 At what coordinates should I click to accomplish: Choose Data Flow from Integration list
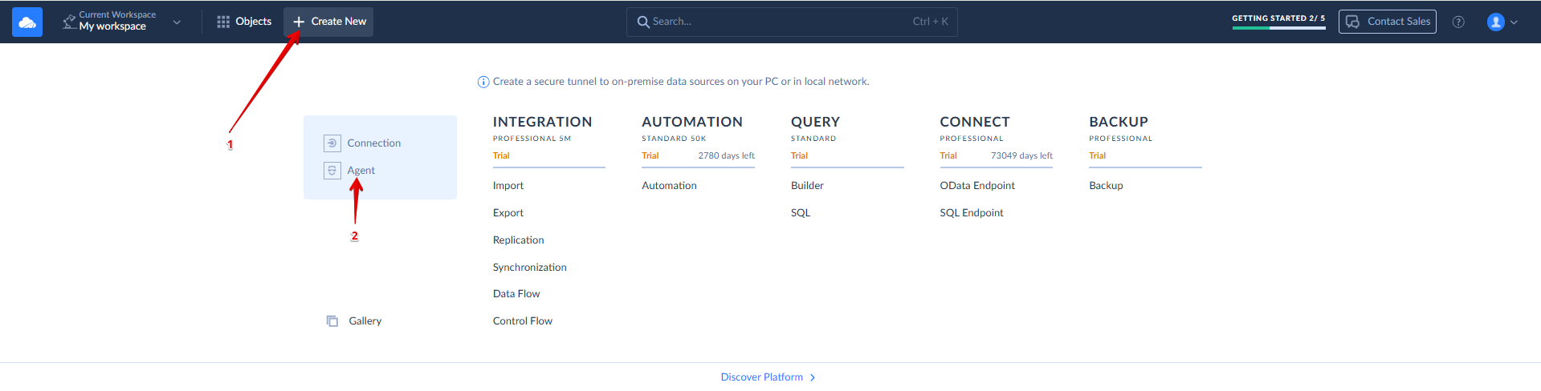coord(516,294)
